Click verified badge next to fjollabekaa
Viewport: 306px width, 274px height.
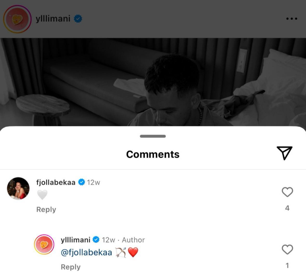coord(81,182)
